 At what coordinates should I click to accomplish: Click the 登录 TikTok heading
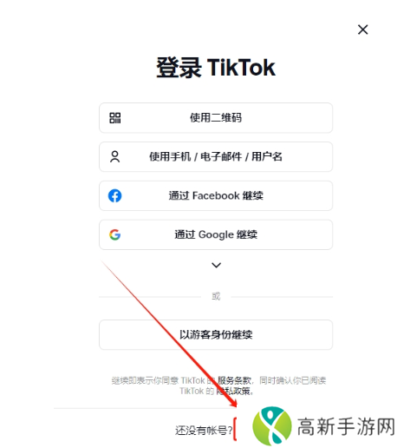tap(216, 68)
